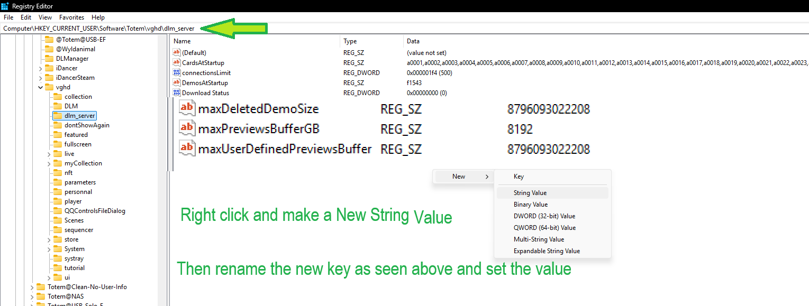The width and height of the screenshot is (809, 306).
Task: Click the maxPreviewsBufferGB string icon
Action: click(x=186, y=129)
